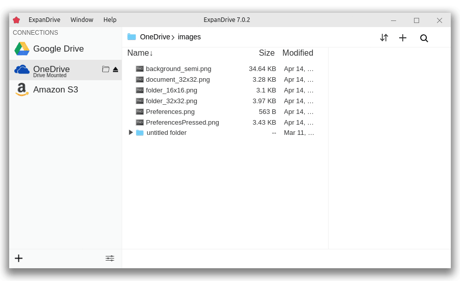The image size is (460, 281).
Task: Close the ExpanDrive window
Action: pos(439,20)
